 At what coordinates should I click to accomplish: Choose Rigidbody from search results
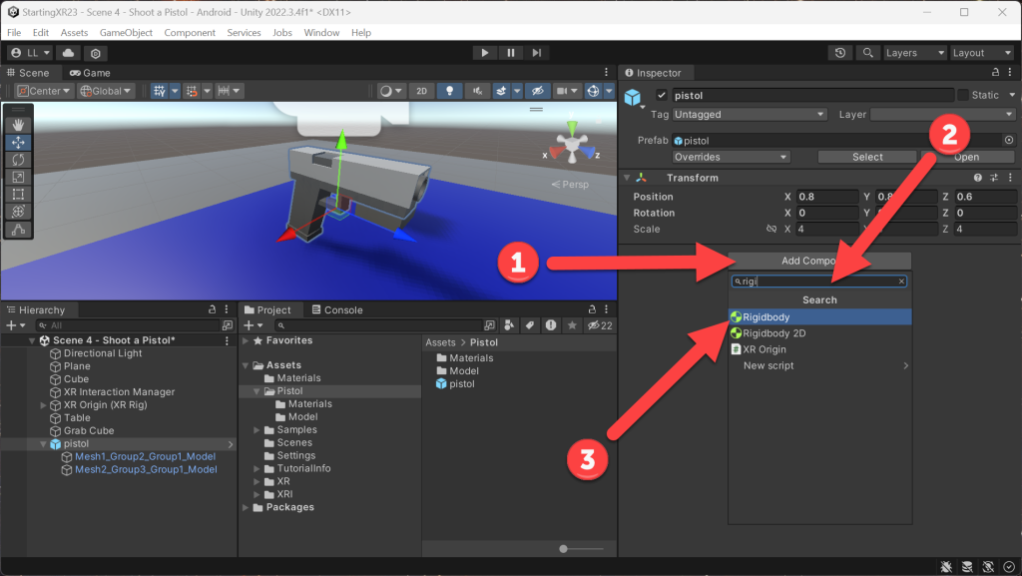tap(819, 317)
